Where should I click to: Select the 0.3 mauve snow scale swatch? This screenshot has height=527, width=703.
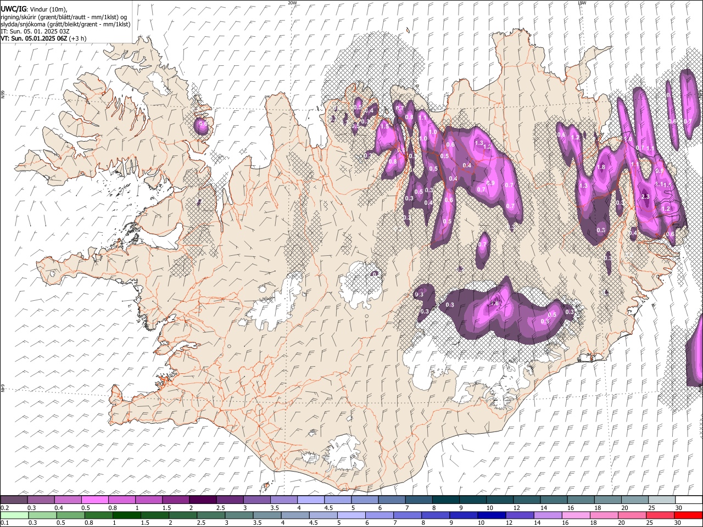41,500
